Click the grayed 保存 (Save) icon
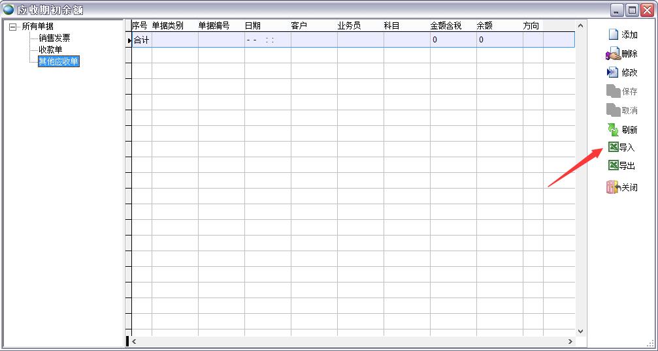 click(x=613, y=91)
